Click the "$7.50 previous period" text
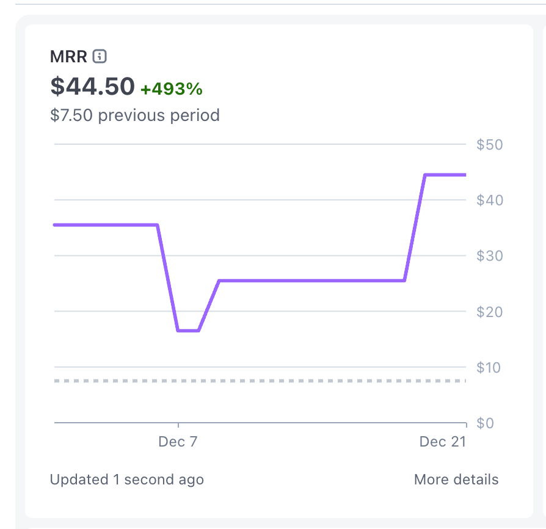Viewport: 546px width, 529px height. tap(135, 115)
